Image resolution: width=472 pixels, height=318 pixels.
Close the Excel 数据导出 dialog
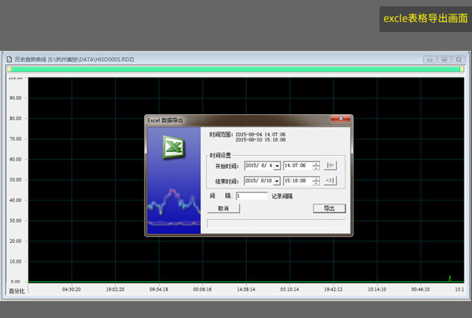pyautogui.click(x=341, y=118)
